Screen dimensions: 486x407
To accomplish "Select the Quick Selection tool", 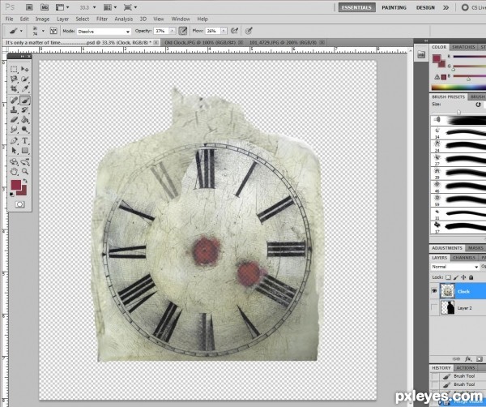I will pos(25,79).
